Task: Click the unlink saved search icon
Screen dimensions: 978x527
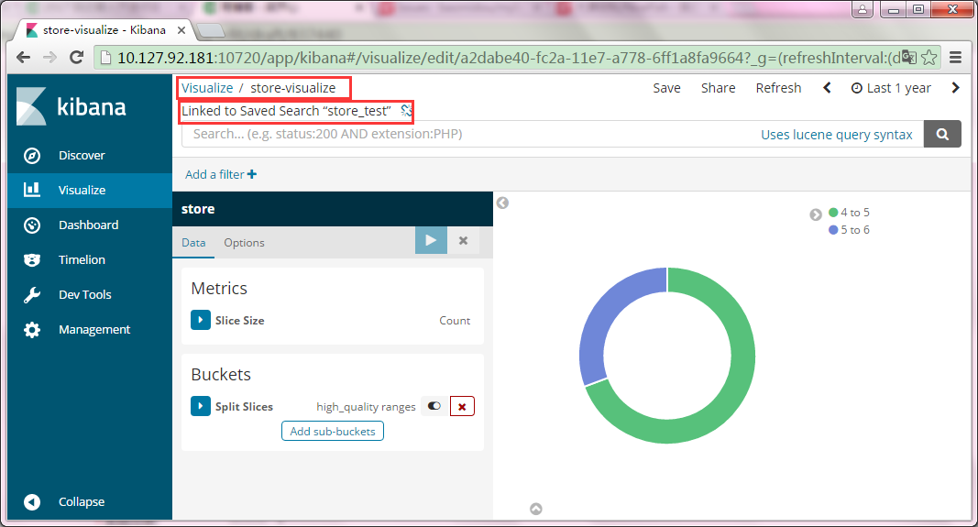Action: pyautogui.click(x=406, y=111)
